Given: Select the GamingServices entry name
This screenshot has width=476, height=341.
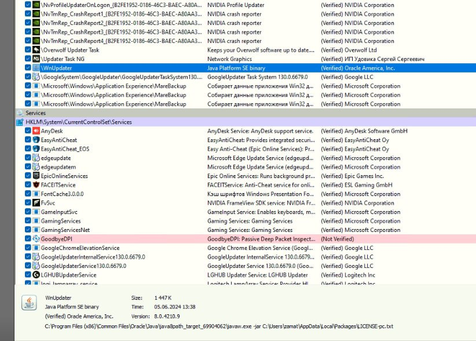Looking at the screenshot, I should tap(61, 221).
